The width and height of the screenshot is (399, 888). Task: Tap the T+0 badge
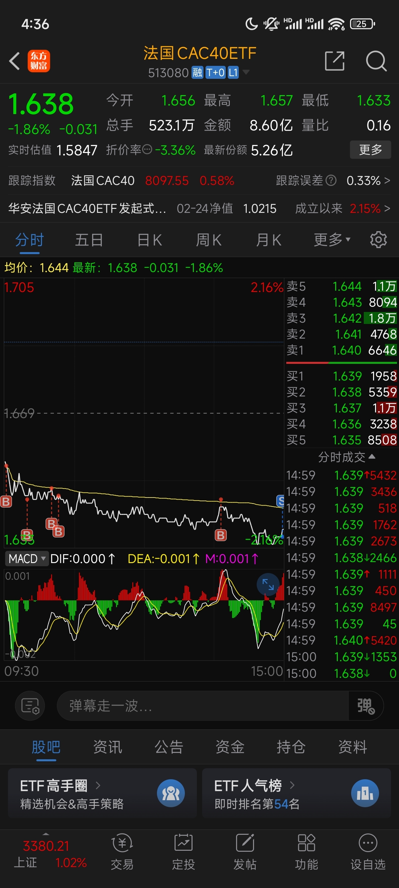[215, 73]
